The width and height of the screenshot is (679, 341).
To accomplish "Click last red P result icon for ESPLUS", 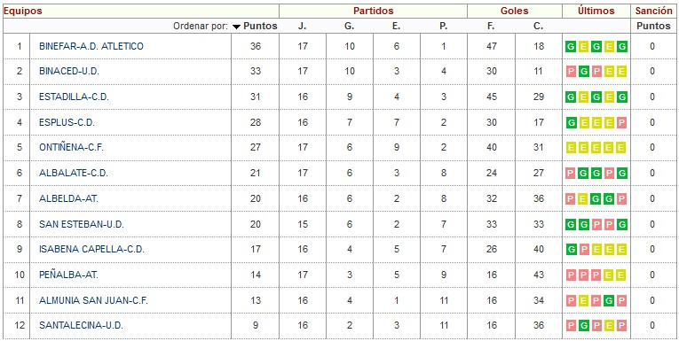I will tap(622, 123).
